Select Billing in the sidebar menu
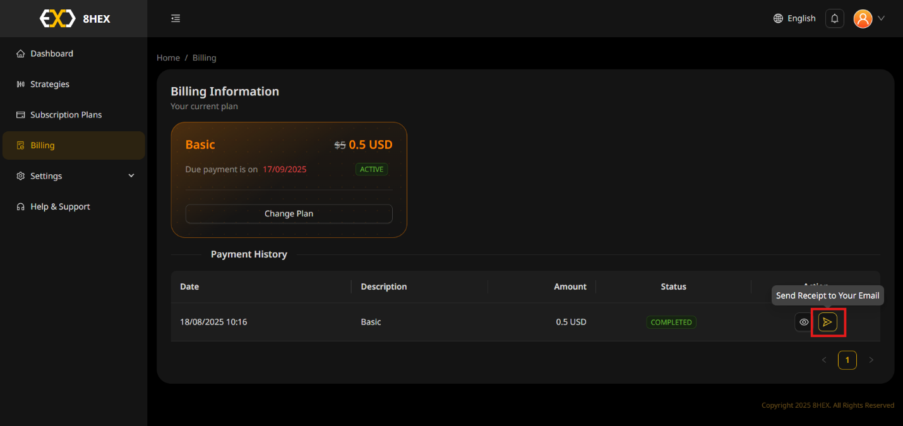Viewport: 903px width, 426px height. 42,145
